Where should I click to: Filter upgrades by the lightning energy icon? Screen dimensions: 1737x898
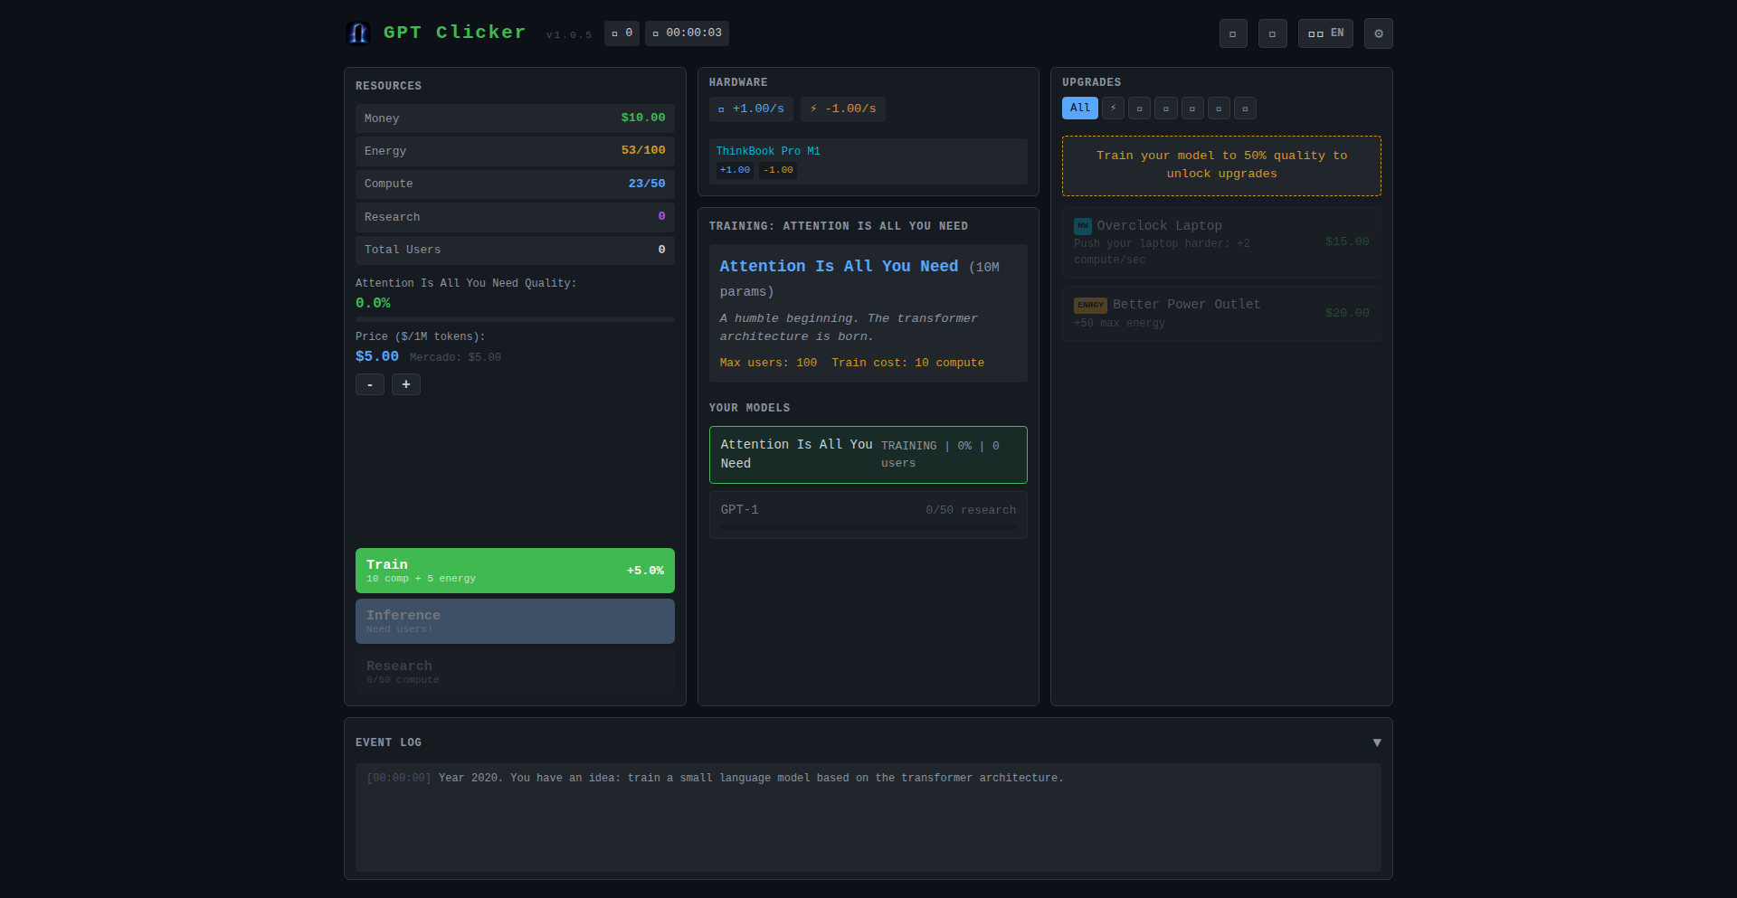(x=1113, y=109)
